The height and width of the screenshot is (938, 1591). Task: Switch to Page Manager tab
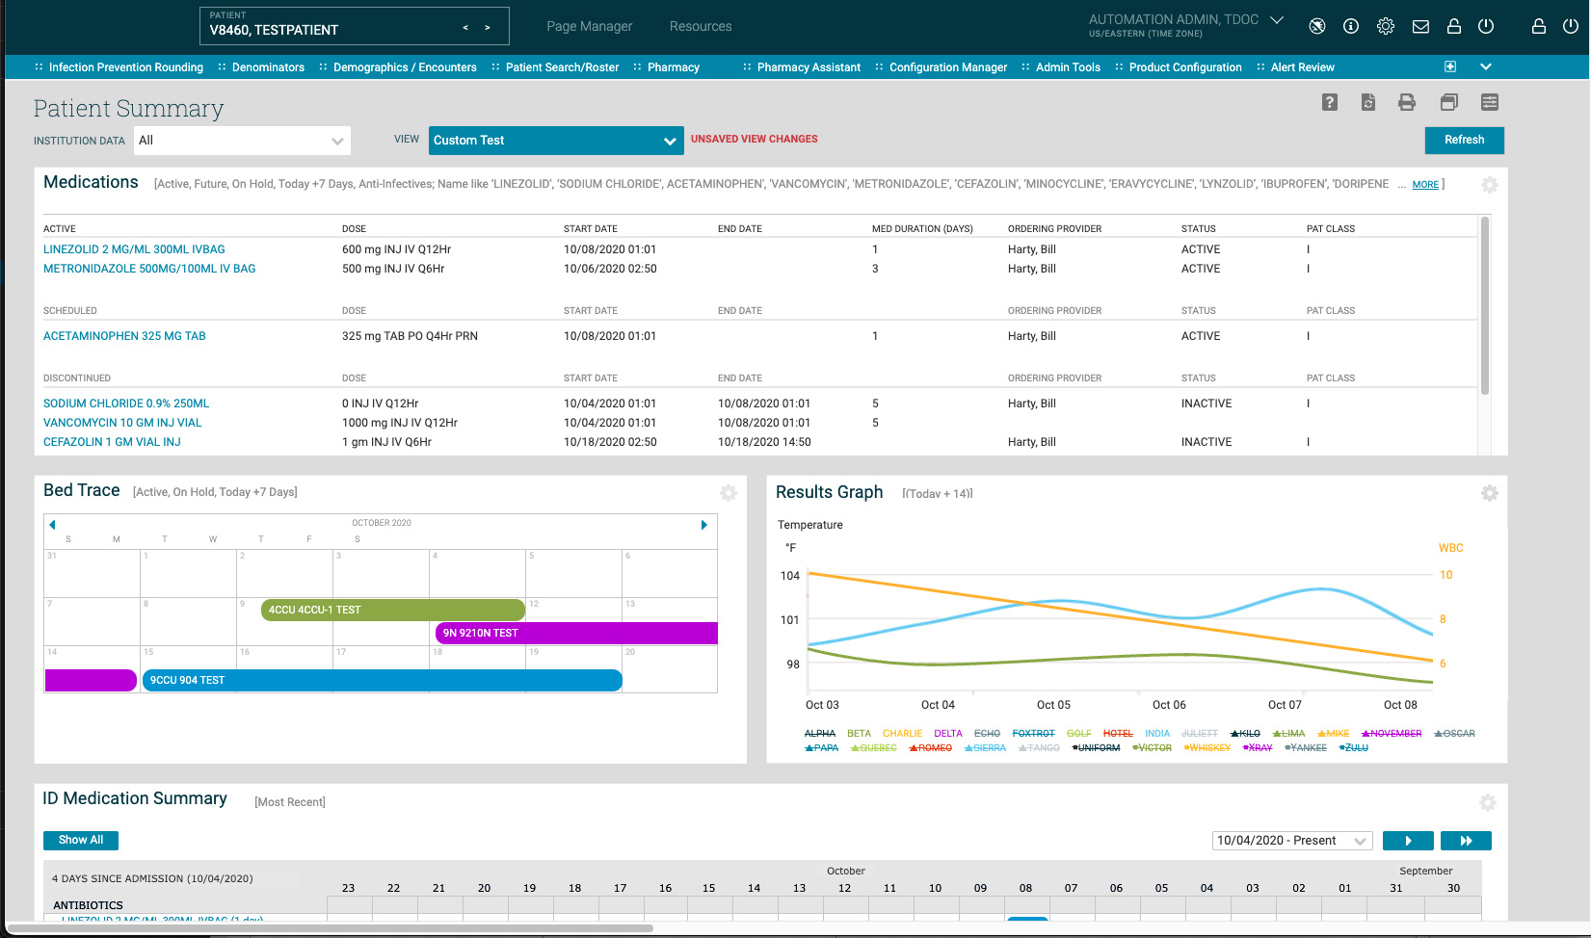point(589,27)
